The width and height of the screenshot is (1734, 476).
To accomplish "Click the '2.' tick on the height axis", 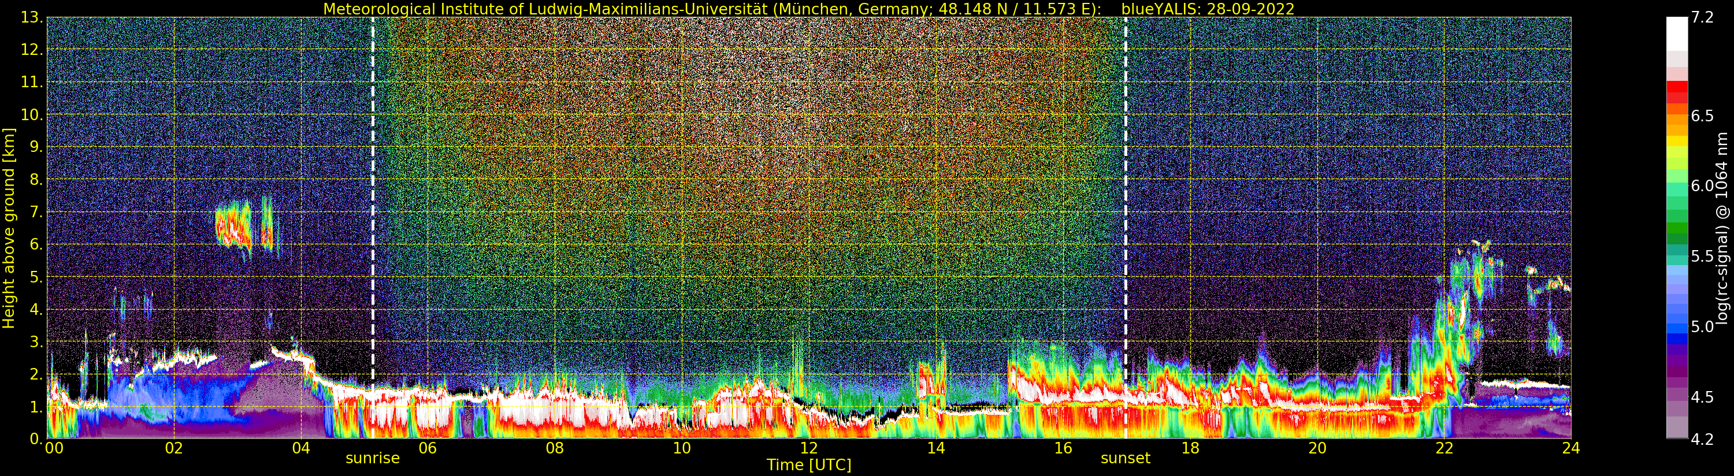I will pos(36,374).
